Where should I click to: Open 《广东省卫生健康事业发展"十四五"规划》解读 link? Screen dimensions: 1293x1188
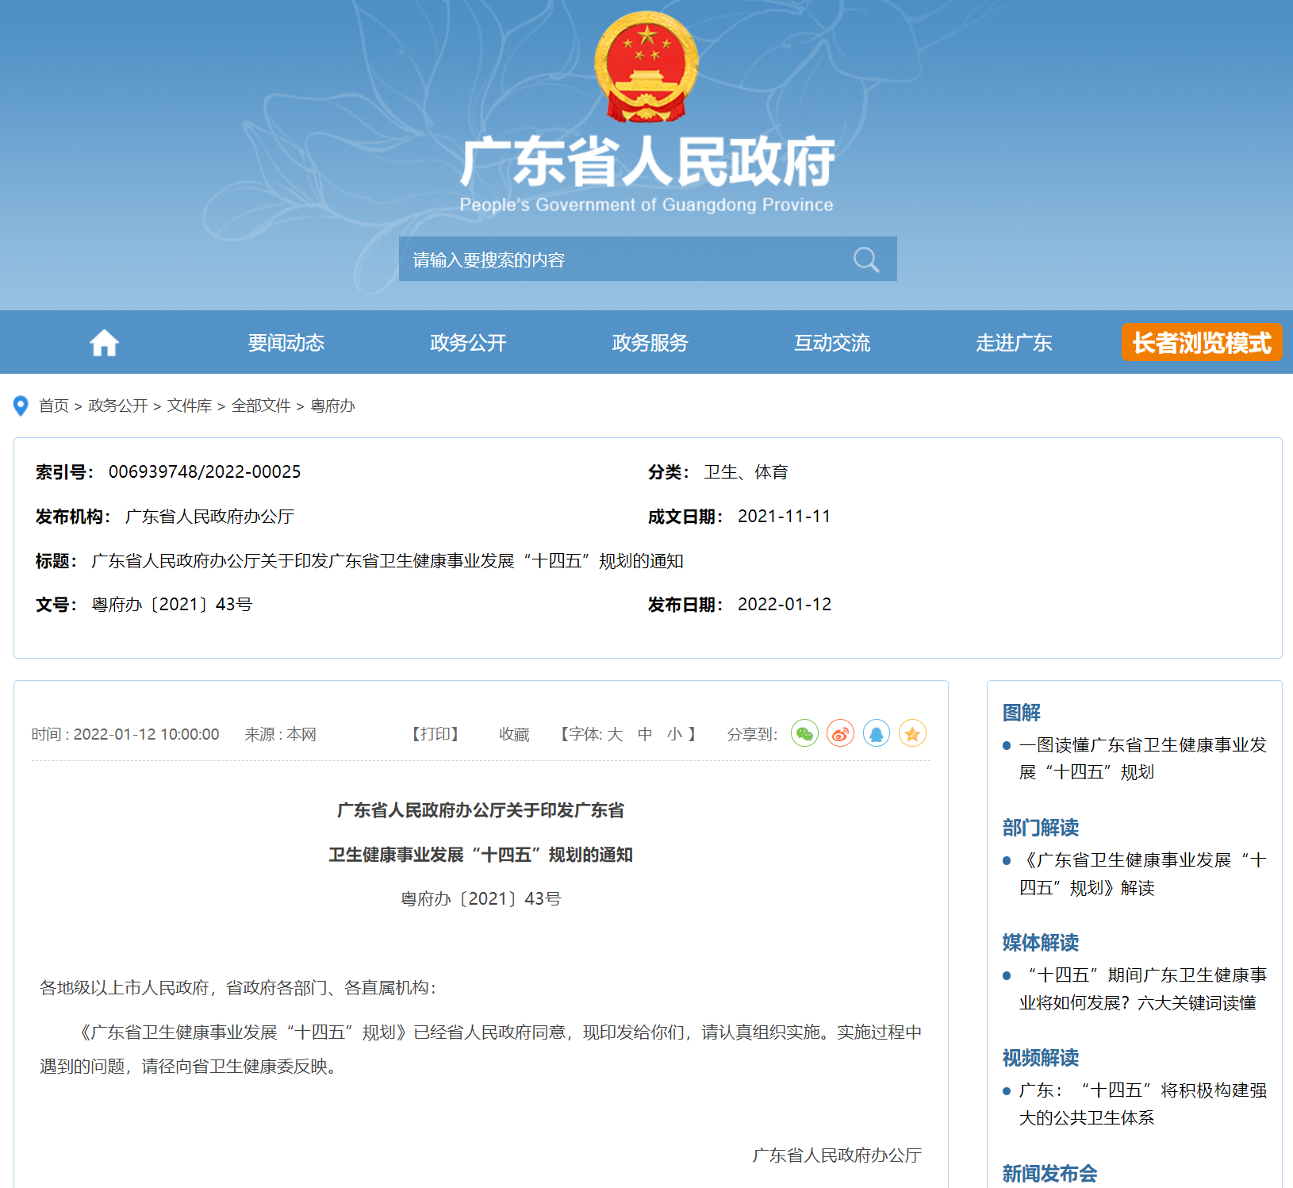point(1142,874)
